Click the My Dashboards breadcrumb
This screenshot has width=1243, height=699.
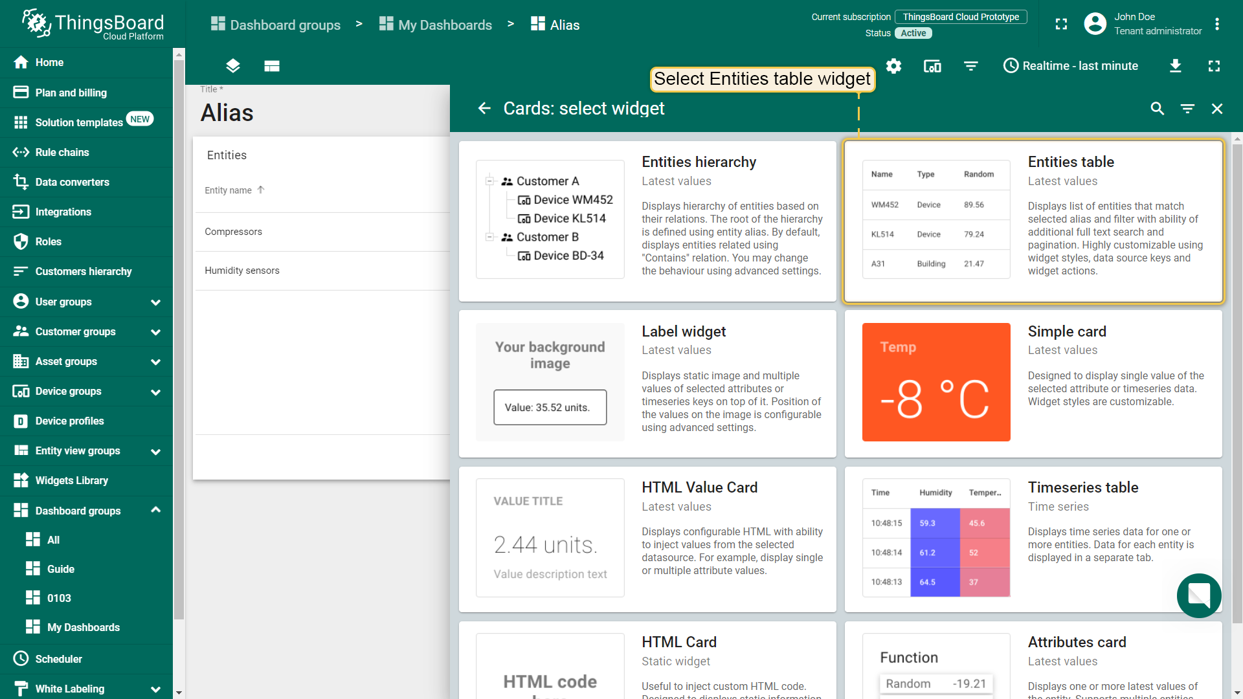(436, 25)
